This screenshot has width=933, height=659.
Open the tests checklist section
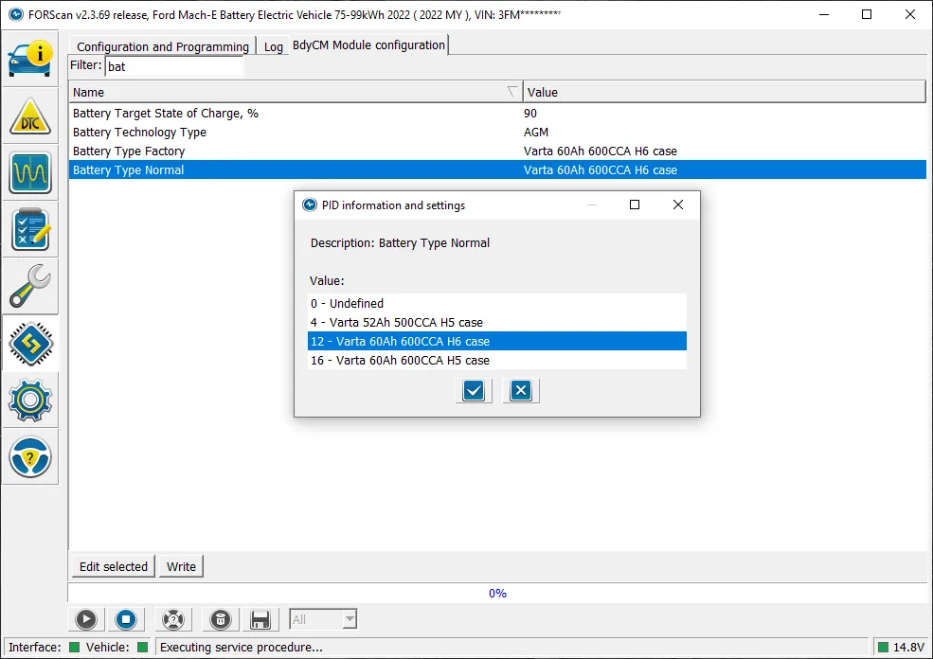tap(29, 229)
